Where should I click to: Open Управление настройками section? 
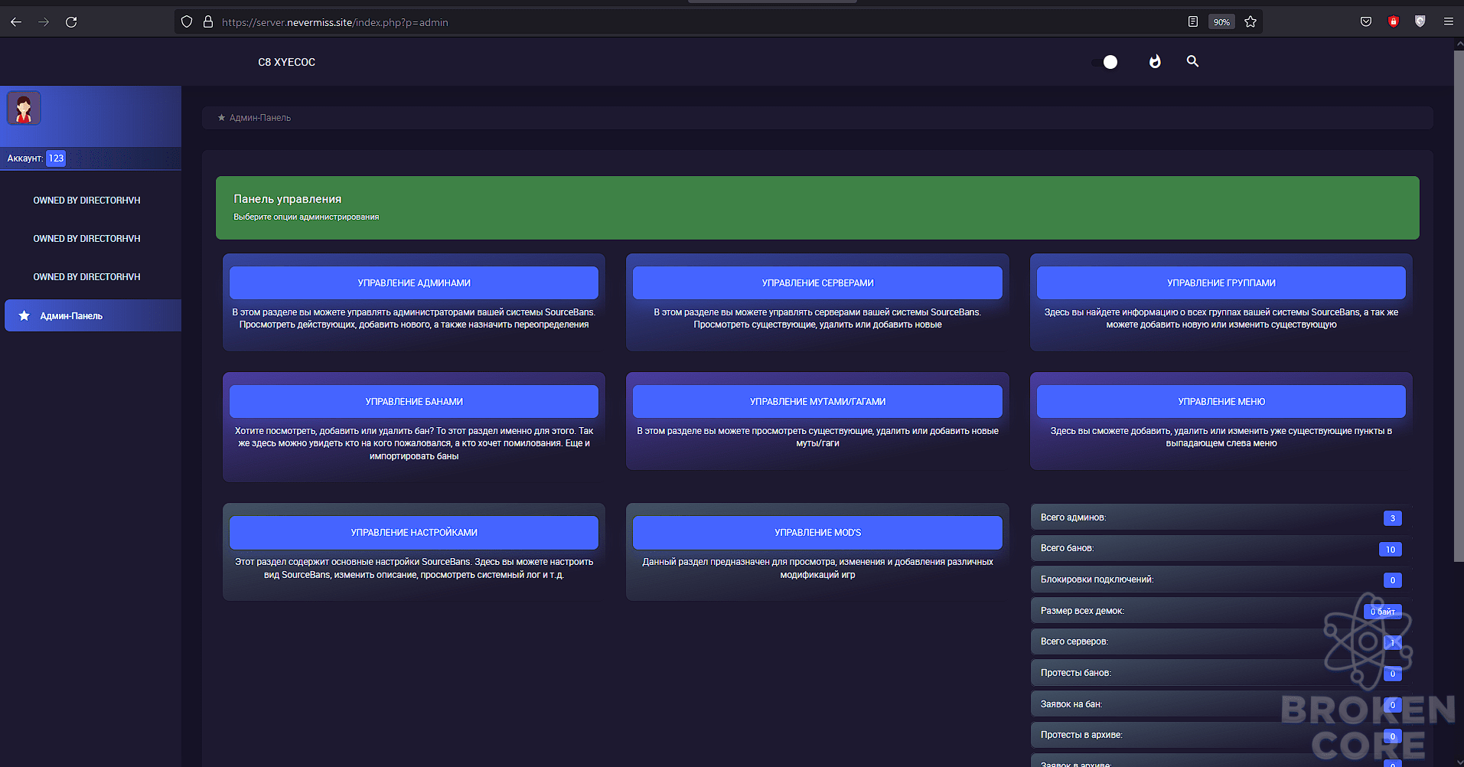pyautogui.click(x=414, y=533)
